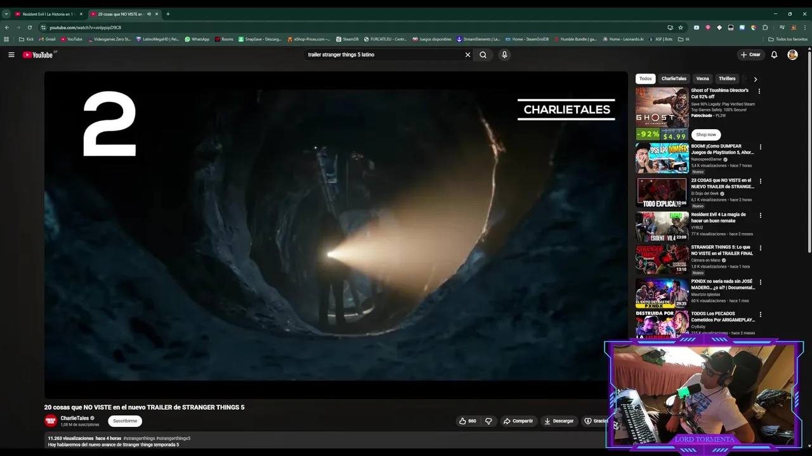Open the 23 COSAS que NO VISTE thumbnail
The image size is (812, 456).
click(662, 192)
